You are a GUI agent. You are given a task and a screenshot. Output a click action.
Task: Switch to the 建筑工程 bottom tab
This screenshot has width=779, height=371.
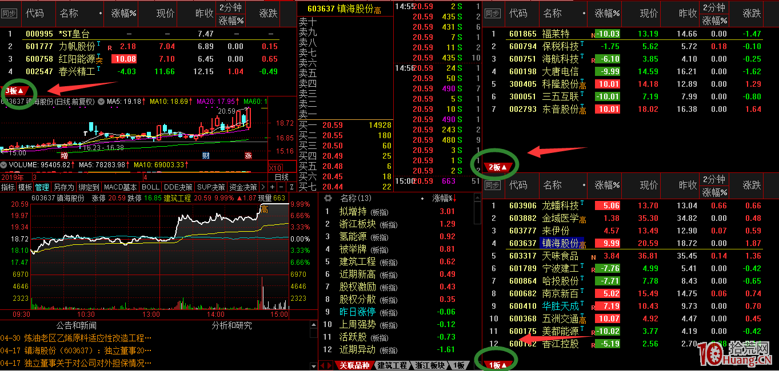click(392, 365)
